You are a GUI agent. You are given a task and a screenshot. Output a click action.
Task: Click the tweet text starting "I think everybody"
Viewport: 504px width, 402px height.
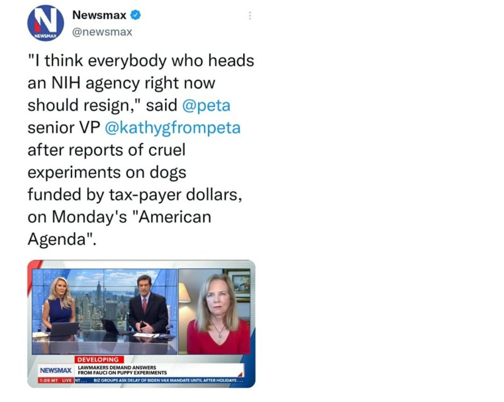click(141, 150)
